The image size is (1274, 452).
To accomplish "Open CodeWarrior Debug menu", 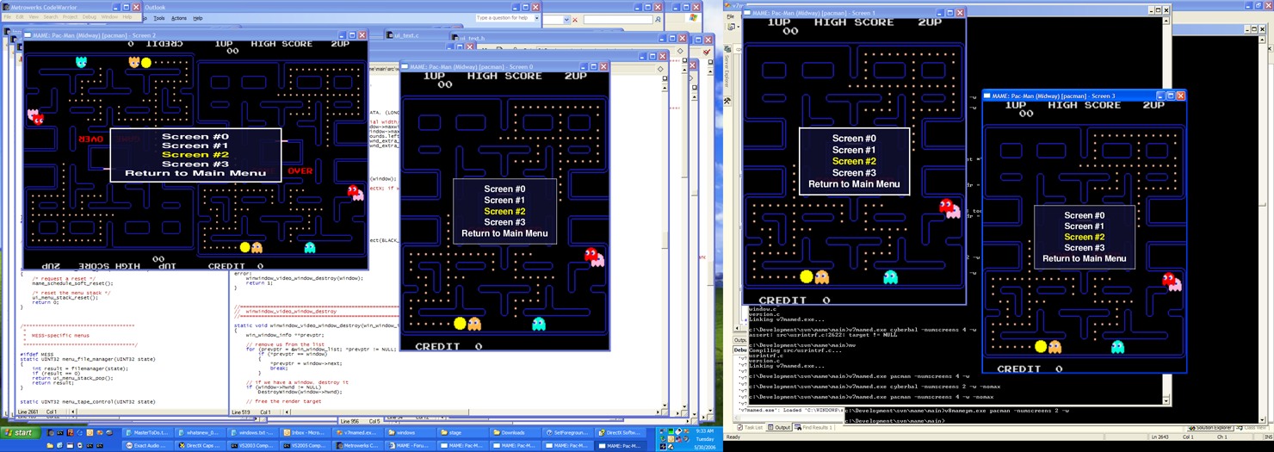I will (x=90, y=17).
